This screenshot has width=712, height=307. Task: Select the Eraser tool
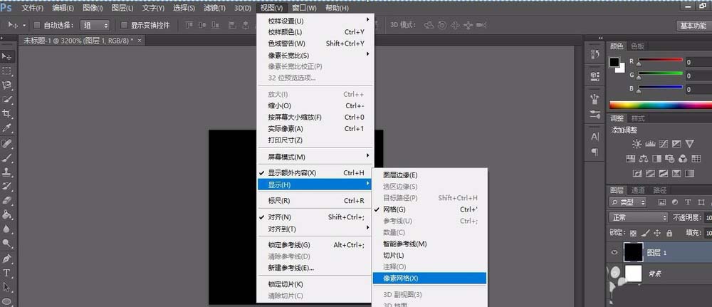[x=7, y=200]
